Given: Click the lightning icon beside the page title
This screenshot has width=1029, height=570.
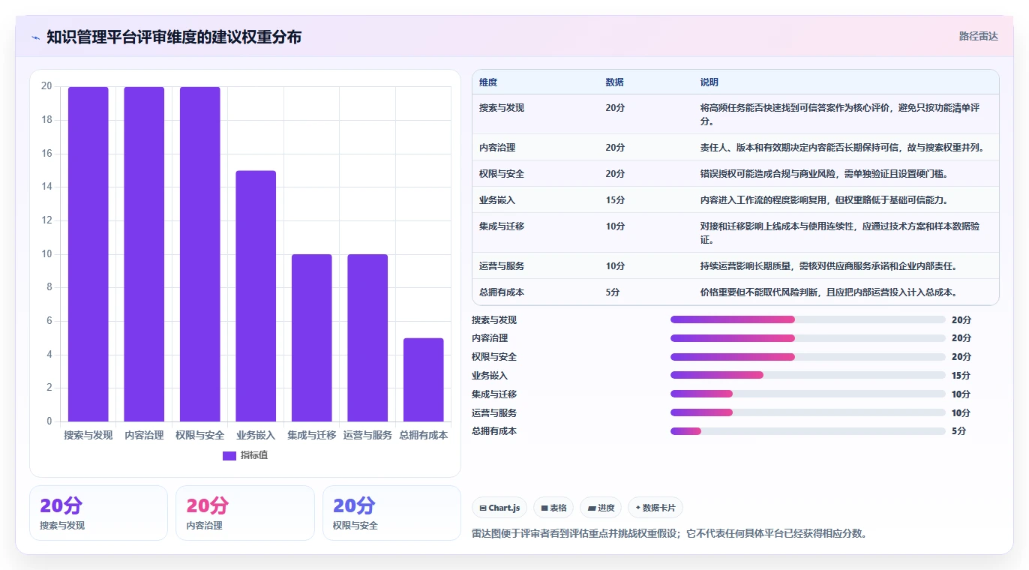Looking at the screenshot, I should [35, 37].
